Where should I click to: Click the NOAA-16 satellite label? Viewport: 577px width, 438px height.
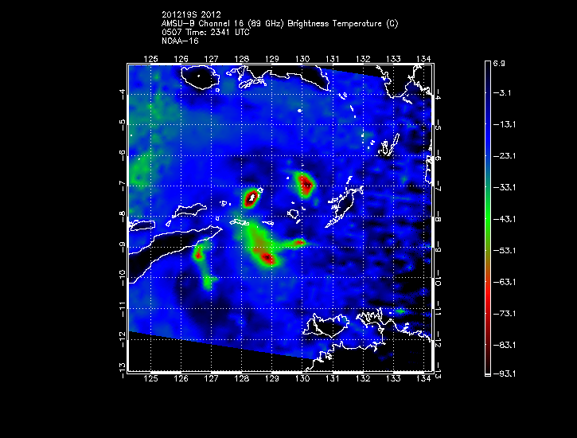point(180,41)
